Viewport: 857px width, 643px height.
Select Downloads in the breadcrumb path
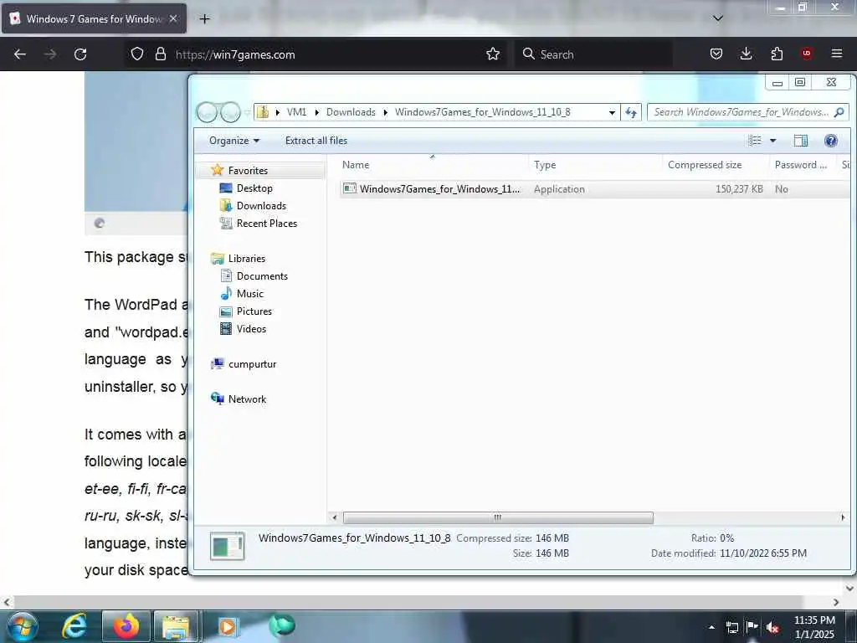point(351,112)
